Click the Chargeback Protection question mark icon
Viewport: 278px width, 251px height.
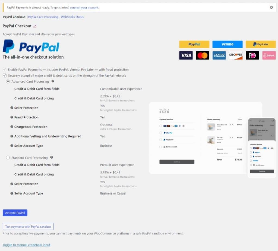point(12,127)
